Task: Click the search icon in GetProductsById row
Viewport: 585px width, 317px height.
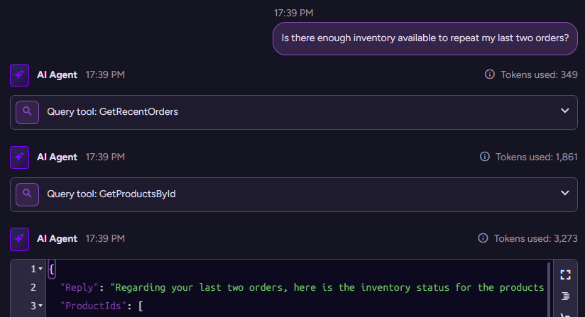Action: click(x=27, y=194)
